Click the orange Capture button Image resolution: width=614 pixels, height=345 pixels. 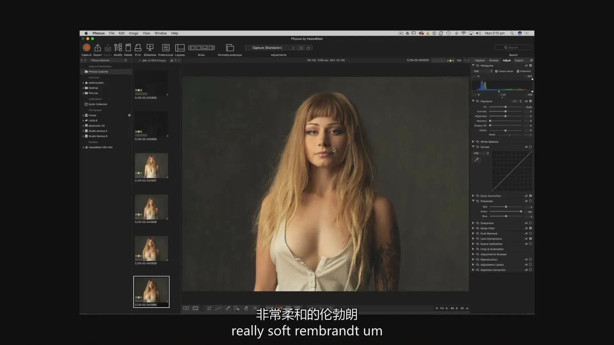tap(86, 48)
